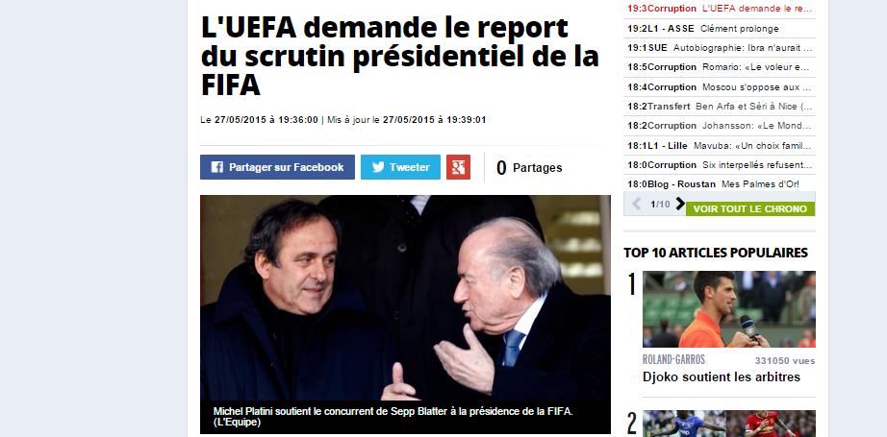Viewport: 887px width, 437px height.
Task: Open VOIR TOUT LE CHRONO
Action: point(750,209)
